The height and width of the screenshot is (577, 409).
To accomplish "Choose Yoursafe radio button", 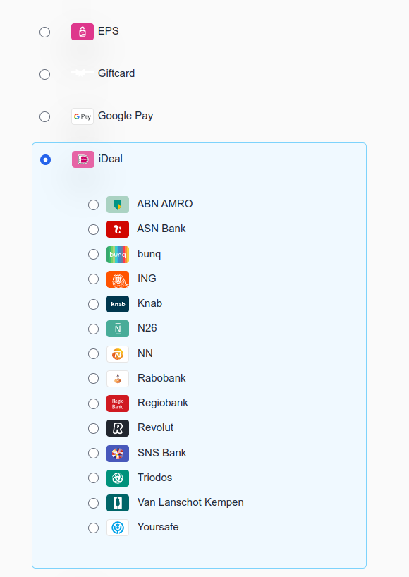I will tap(93, 528).
